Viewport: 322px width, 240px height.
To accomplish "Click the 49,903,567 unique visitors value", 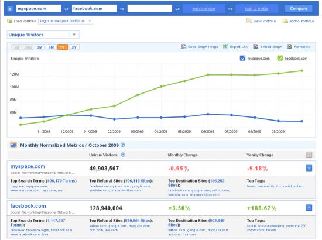I will [x=104, y=169].
